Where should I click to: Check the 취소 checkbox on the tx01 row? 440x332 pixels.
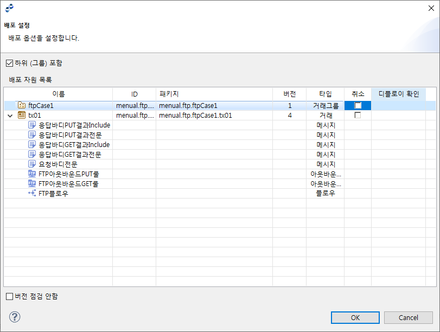click(358, 115)
